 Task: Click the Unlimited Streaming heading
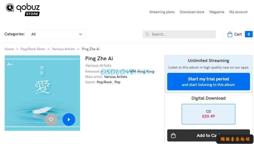point(209,61)
